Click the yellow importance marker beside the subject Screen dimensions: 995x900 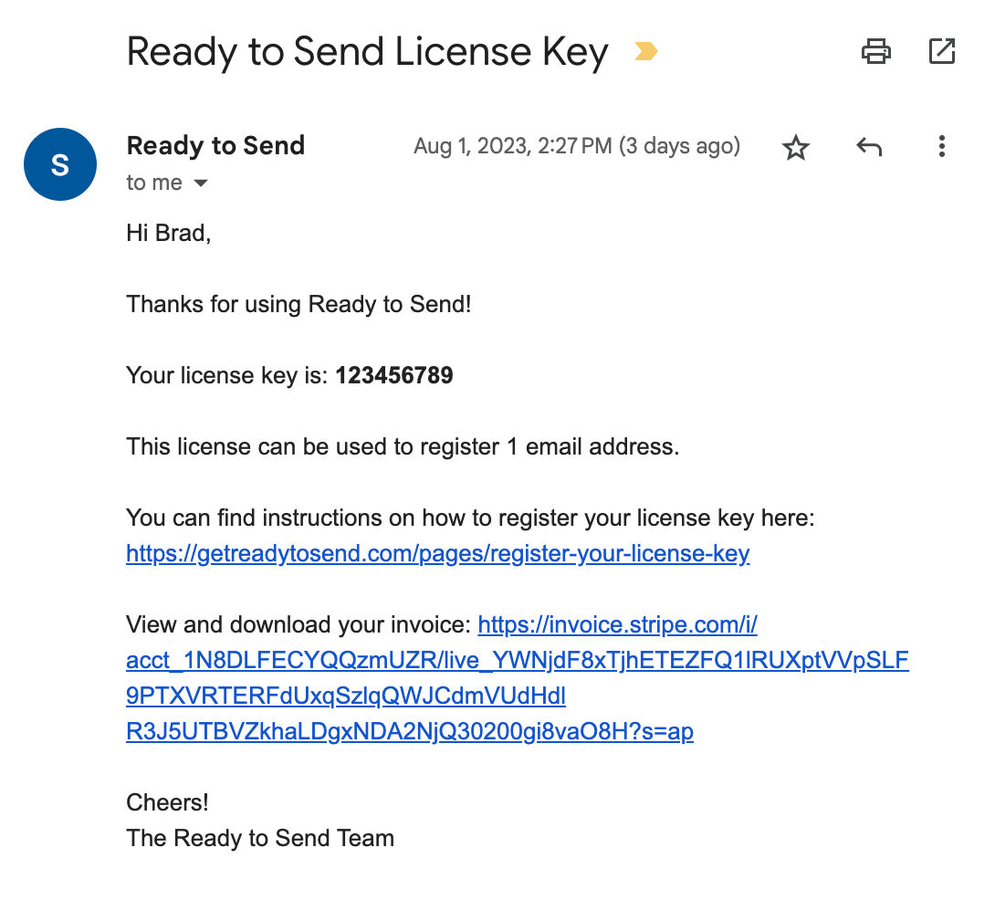(x=645, y=52)
